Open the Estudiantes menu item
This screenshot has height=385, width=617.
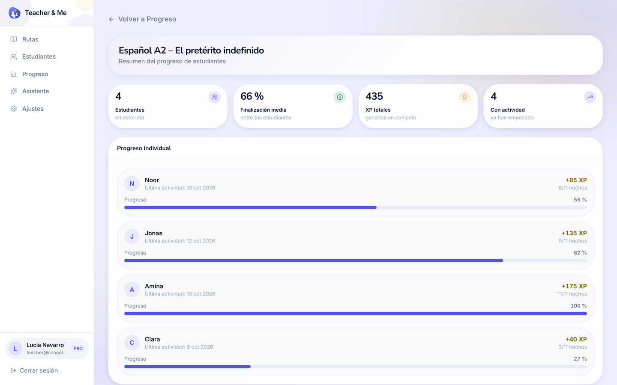click(x=47, y=56)
